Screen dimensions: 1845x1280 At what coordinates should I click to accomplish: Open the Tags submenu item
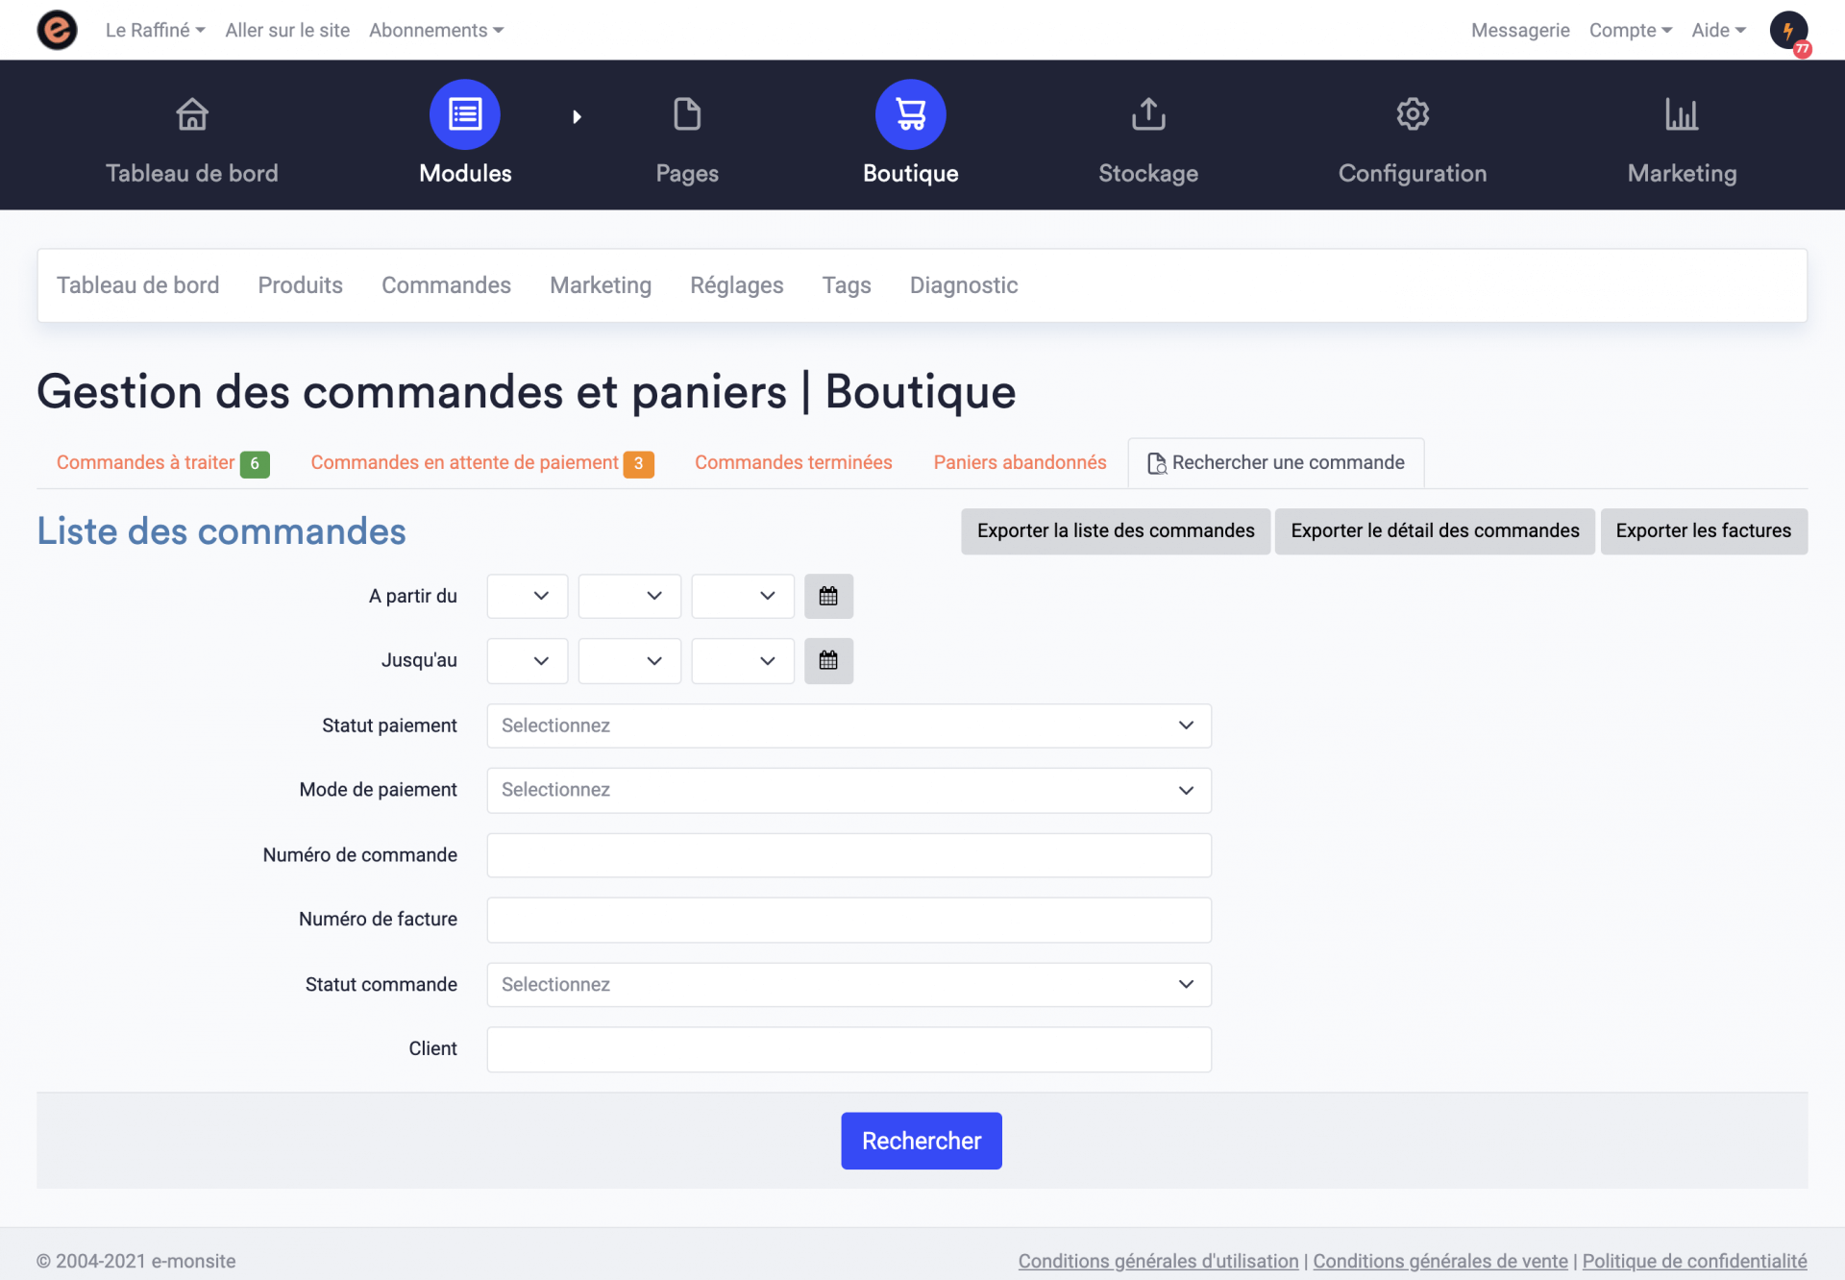[847, 285]
